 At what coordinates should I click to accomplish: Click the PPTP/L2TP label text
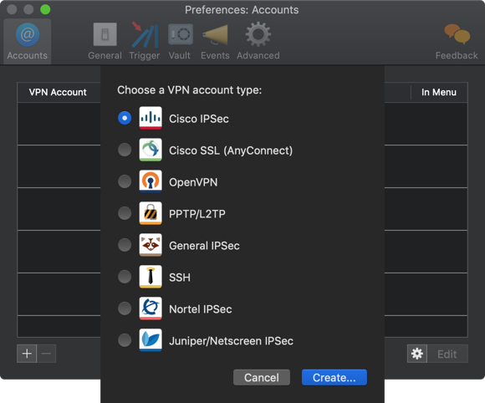197,214
